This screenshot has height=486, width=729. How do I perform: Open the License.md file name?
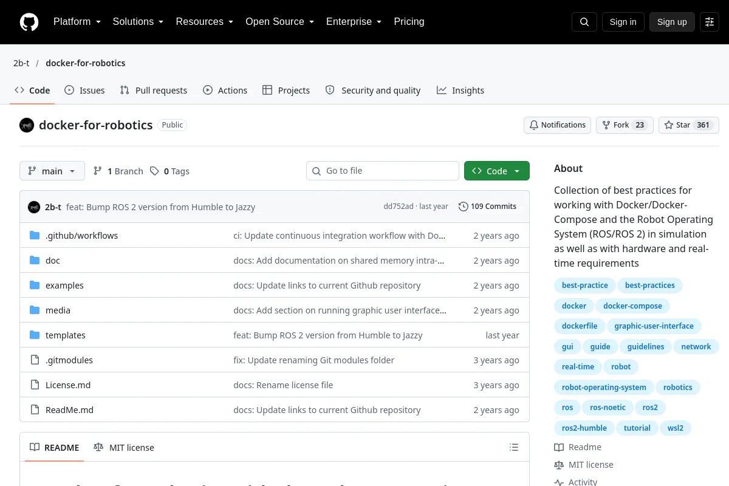click(68, 385)
